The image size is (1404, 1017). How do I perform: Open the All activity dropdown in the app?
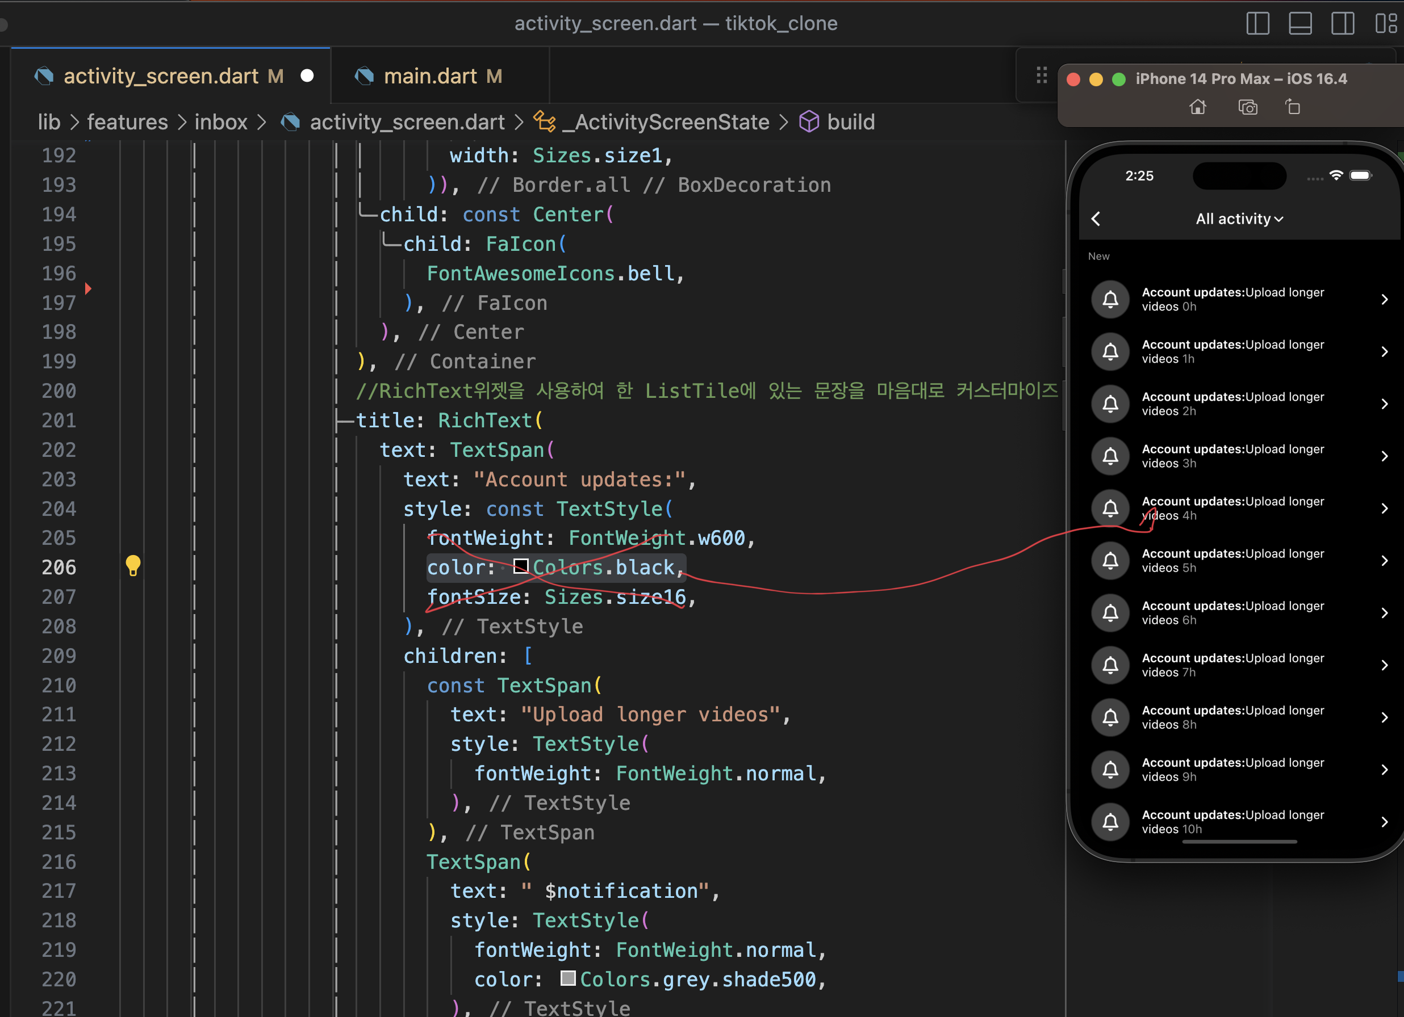(1239, 219)
